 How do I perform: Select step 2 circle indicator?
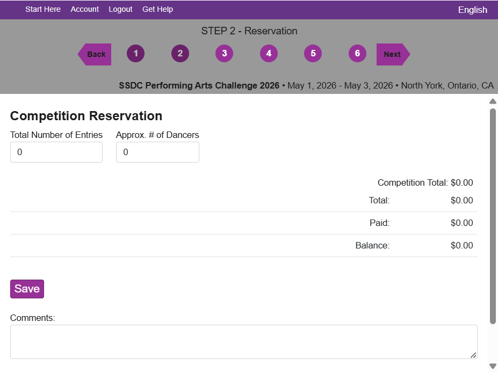pos(180,54)
